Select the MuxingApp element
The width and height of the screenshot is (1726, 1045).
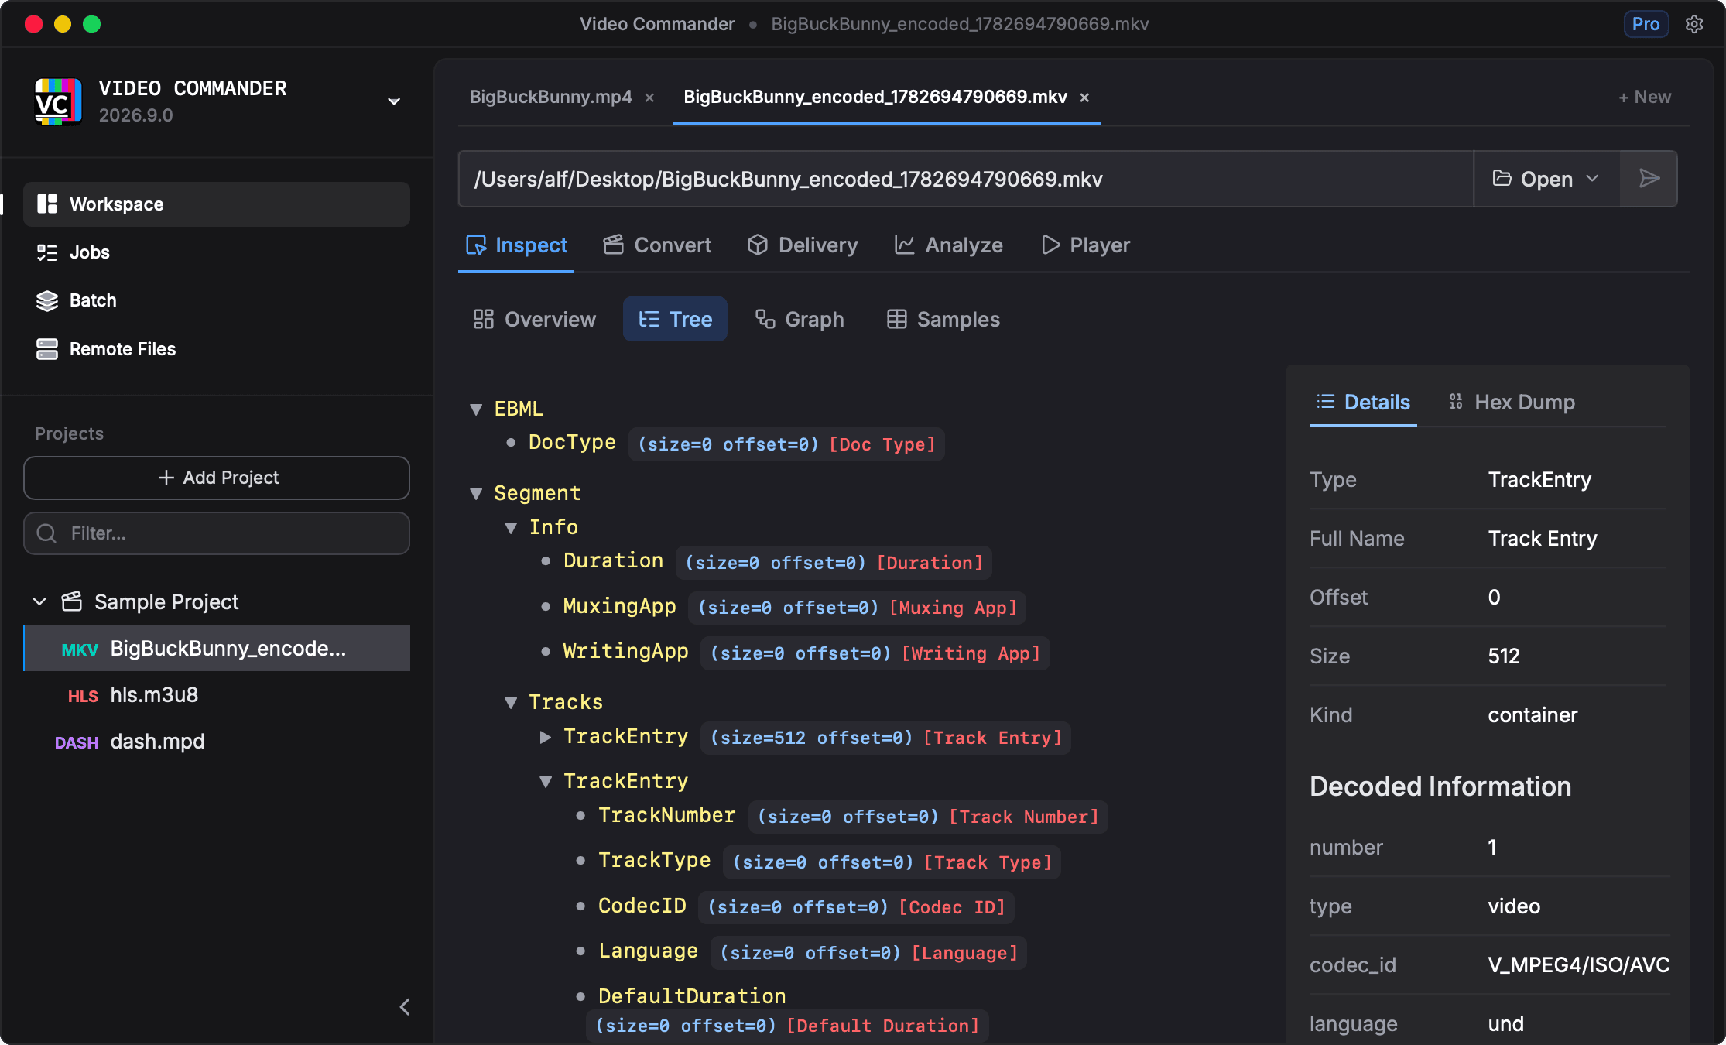(619, 606)
